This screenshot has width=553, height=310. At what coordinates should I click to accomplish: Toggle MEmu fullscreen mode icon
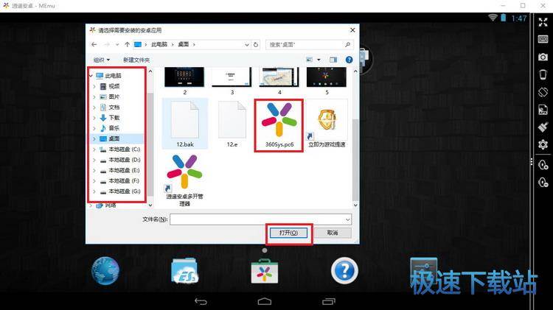[x=543, y=22]
